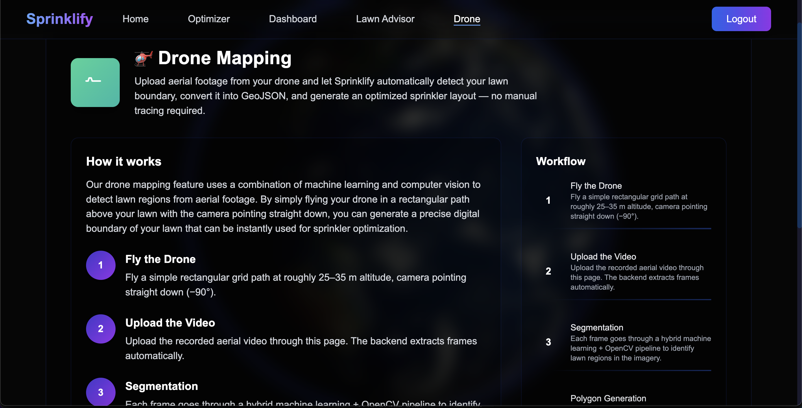Image resolution: width=802 pixels, height=408 pixels.
Task: Click the Workflow 'Fly the Drone' title
Action: coord(596,186)
